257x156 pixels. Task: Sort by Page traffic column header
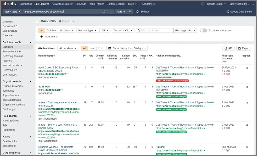144,57
